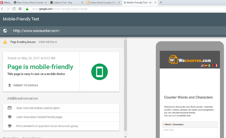Open the Opera Menu button
This screenshot has height=138, width=226.
click(x=5, y=2)
